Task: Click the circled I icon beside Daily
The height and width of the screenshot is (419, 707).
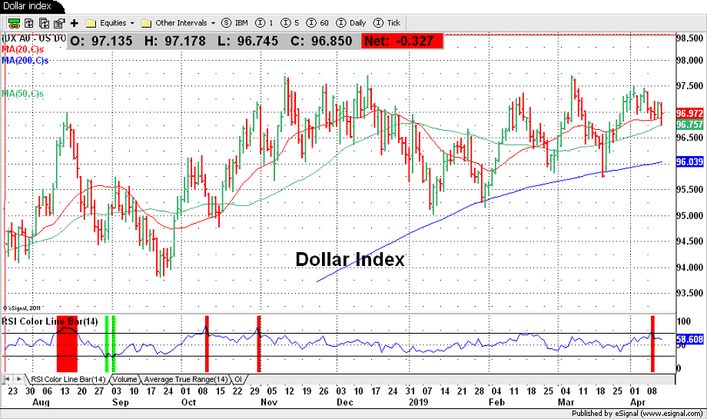Action: (341, 23)
